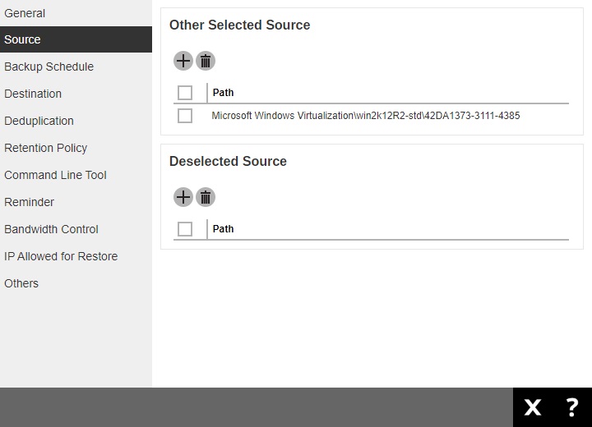
Task: Toggle select-all checkbox in Deselected Source
Action: click(185, 229)
